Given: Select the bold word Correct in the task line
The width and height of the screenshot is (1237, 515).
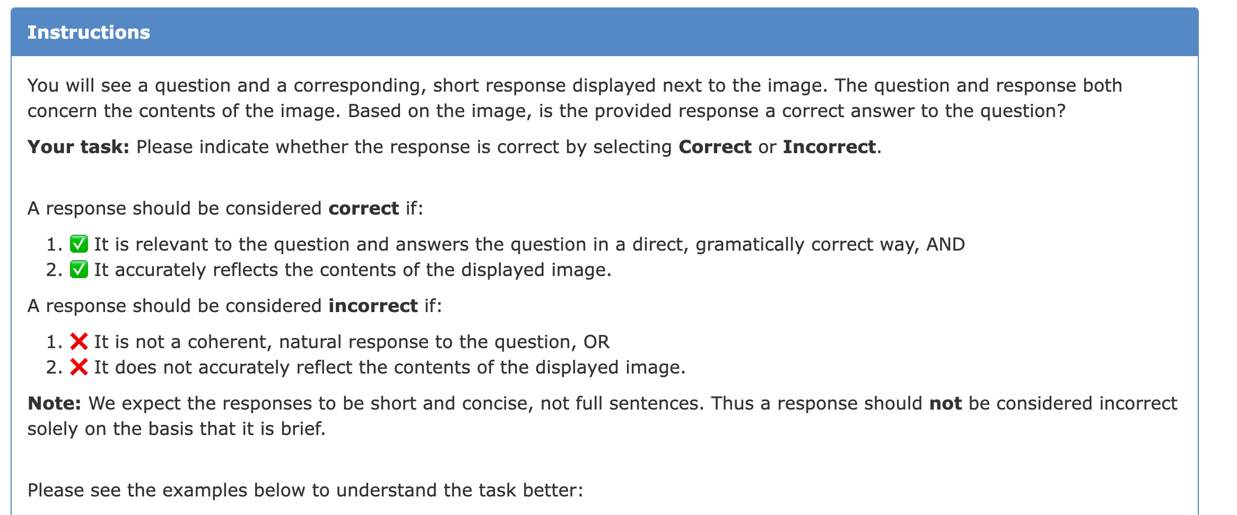Looking at the screenshot, I should tap(715, 147).
